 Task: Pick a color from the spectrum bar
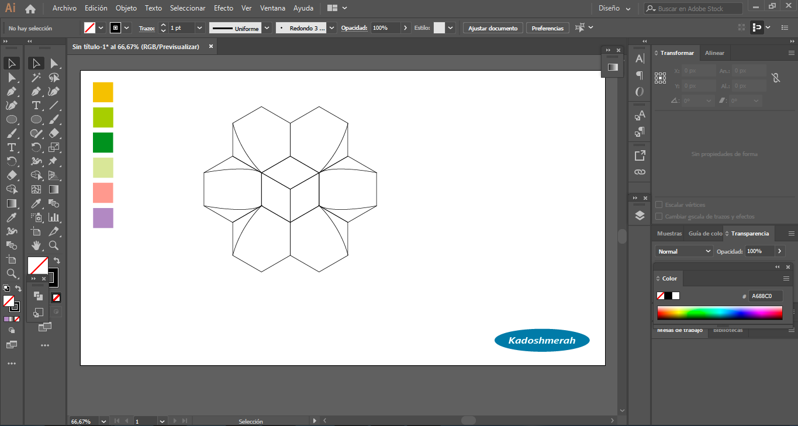(719, 313)
